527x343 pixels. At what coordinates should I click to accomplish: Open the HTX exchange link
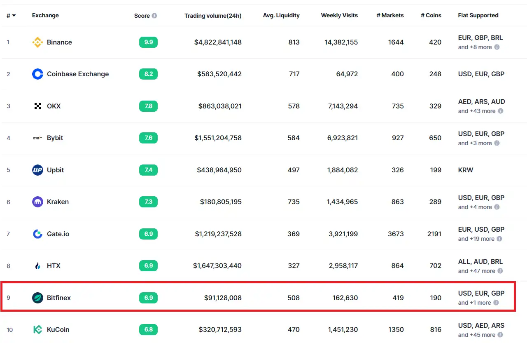(x=54, y=266)
